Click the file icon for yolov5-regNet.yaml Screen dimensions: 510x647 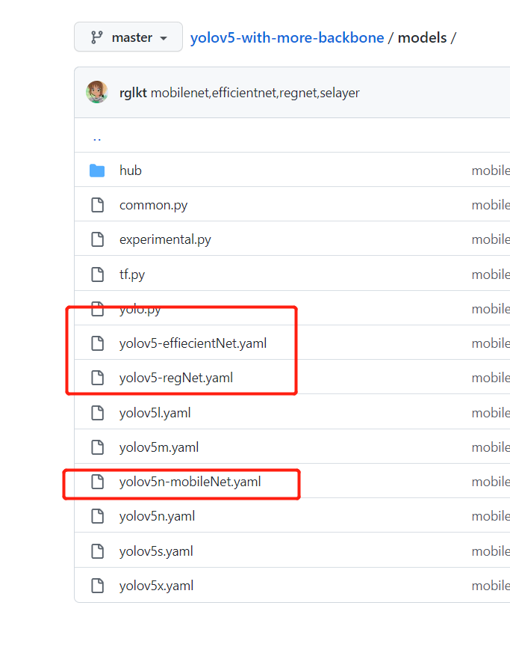tap(98, 378)
